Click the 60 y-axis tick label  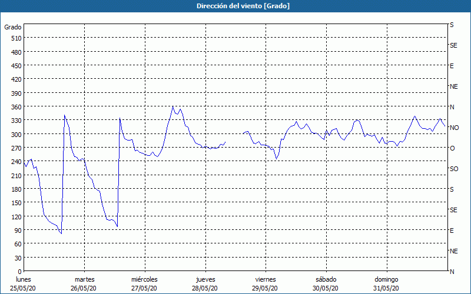[x=18, y=244]
